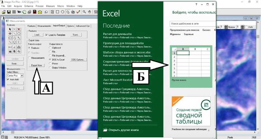The height and width of the screenshot is (139, 261).
Task: Select the hand pan tool
Action: 90,12
